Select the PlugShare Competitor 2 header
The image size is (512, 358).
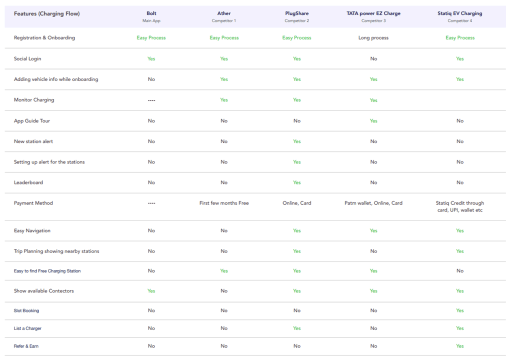(x=297, y=16)
